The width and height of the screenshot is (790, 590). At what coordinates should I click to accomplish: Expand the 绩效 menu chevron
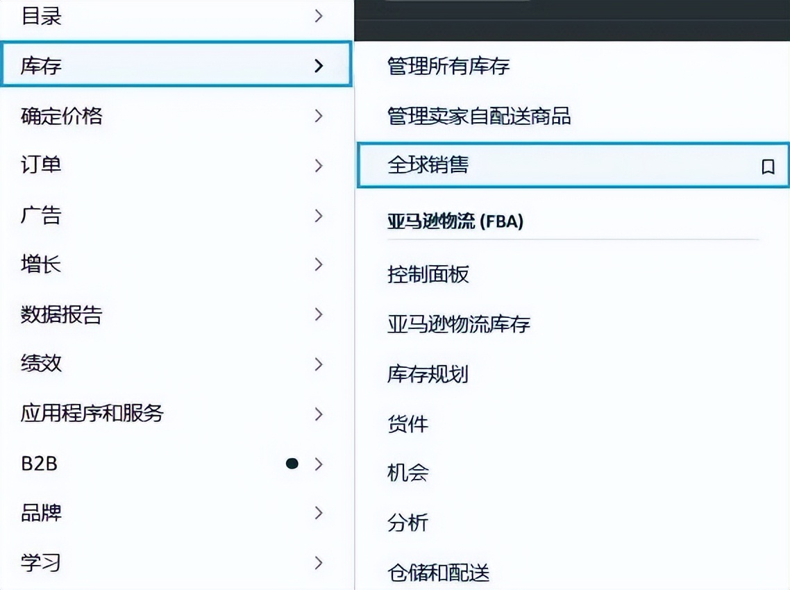click(319, 364)
